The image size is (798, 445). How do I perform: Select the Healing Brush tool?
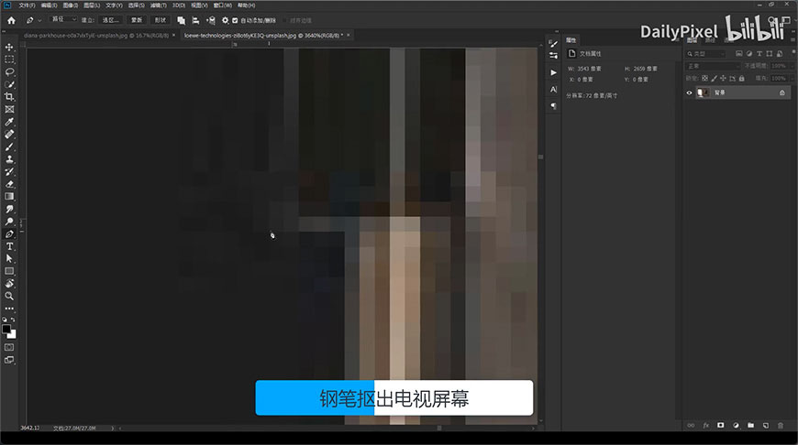9,134
